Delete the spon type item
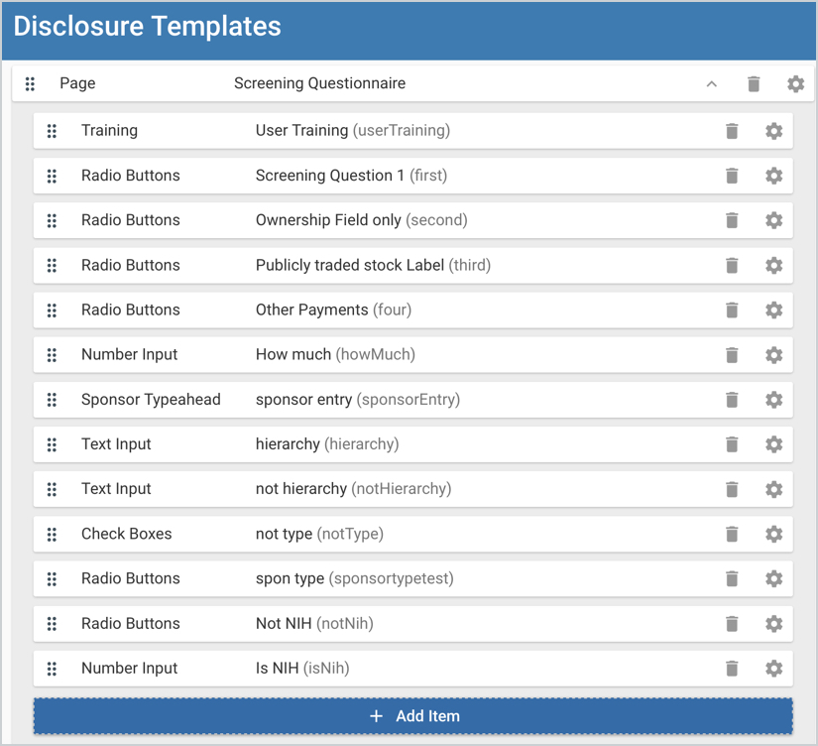The height and width of the screenshot is (746, 818). point(732,579)
